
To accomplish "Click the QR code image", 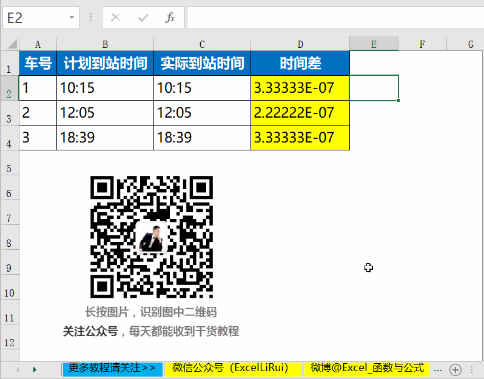I will coord(152,237).
